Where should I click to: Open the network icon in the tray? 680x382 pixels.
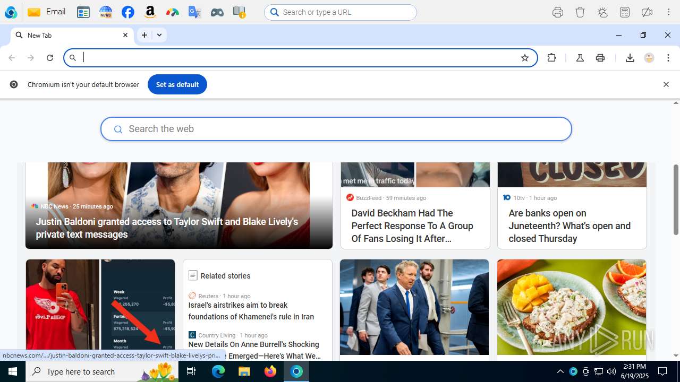point(599,371)
